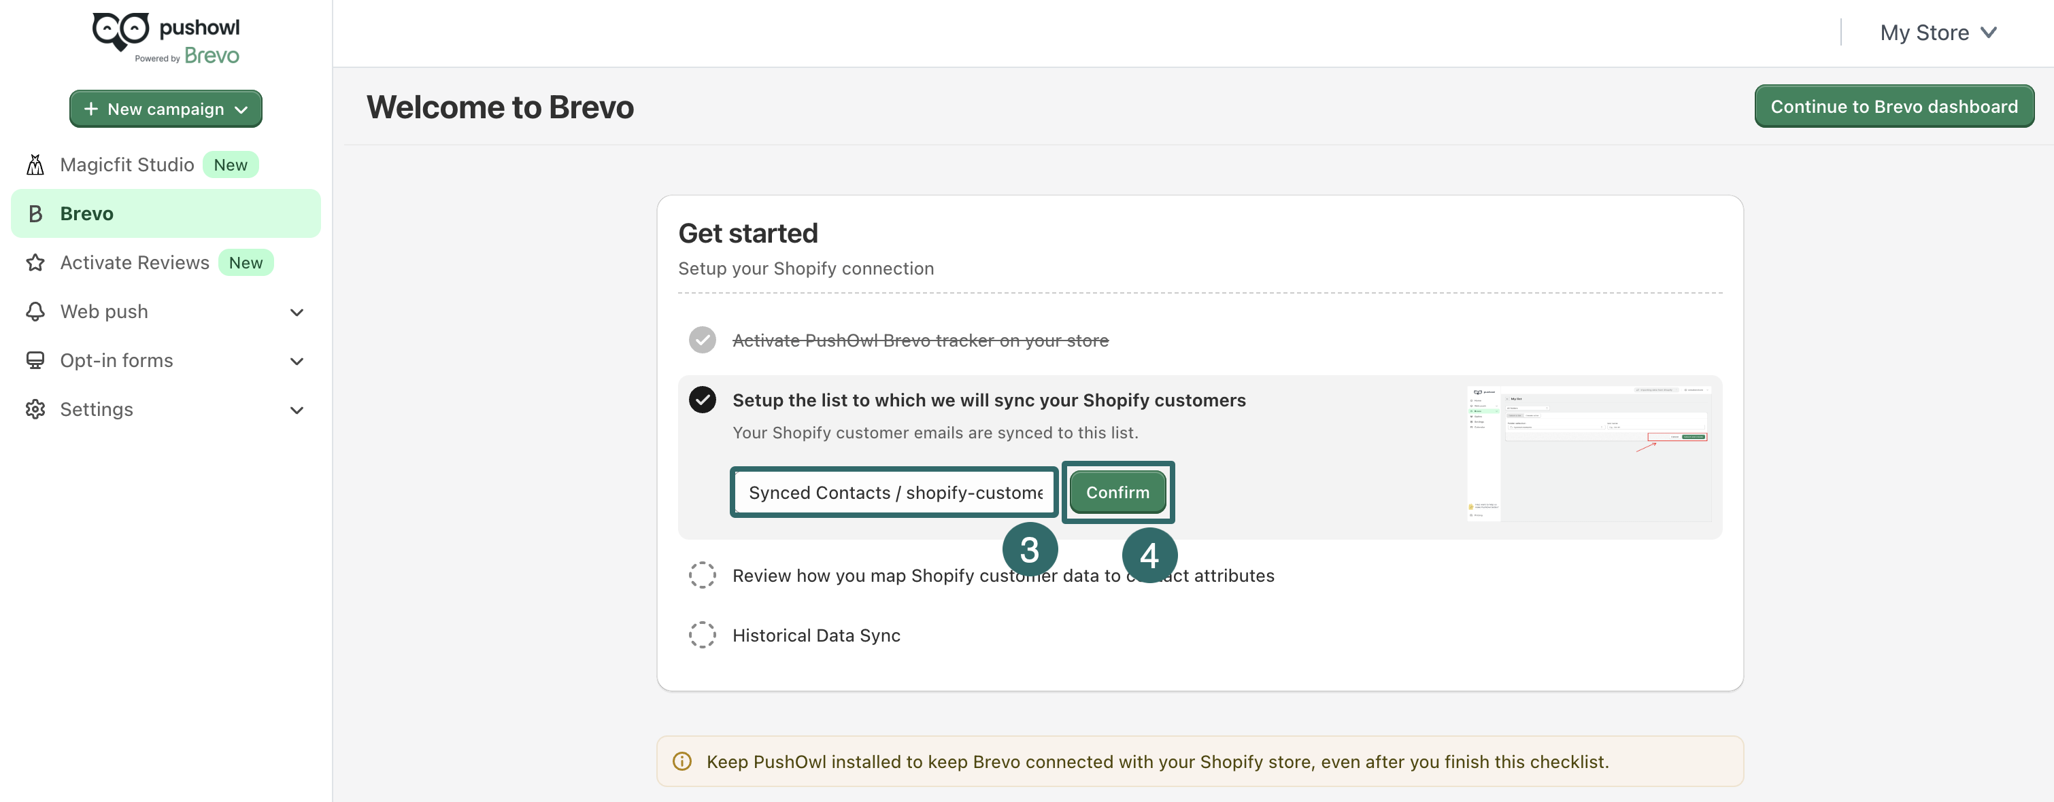Toggle the completed tracker activation checkmark
This screenshot has width=2054, height=802.
(x=702, y=340)
